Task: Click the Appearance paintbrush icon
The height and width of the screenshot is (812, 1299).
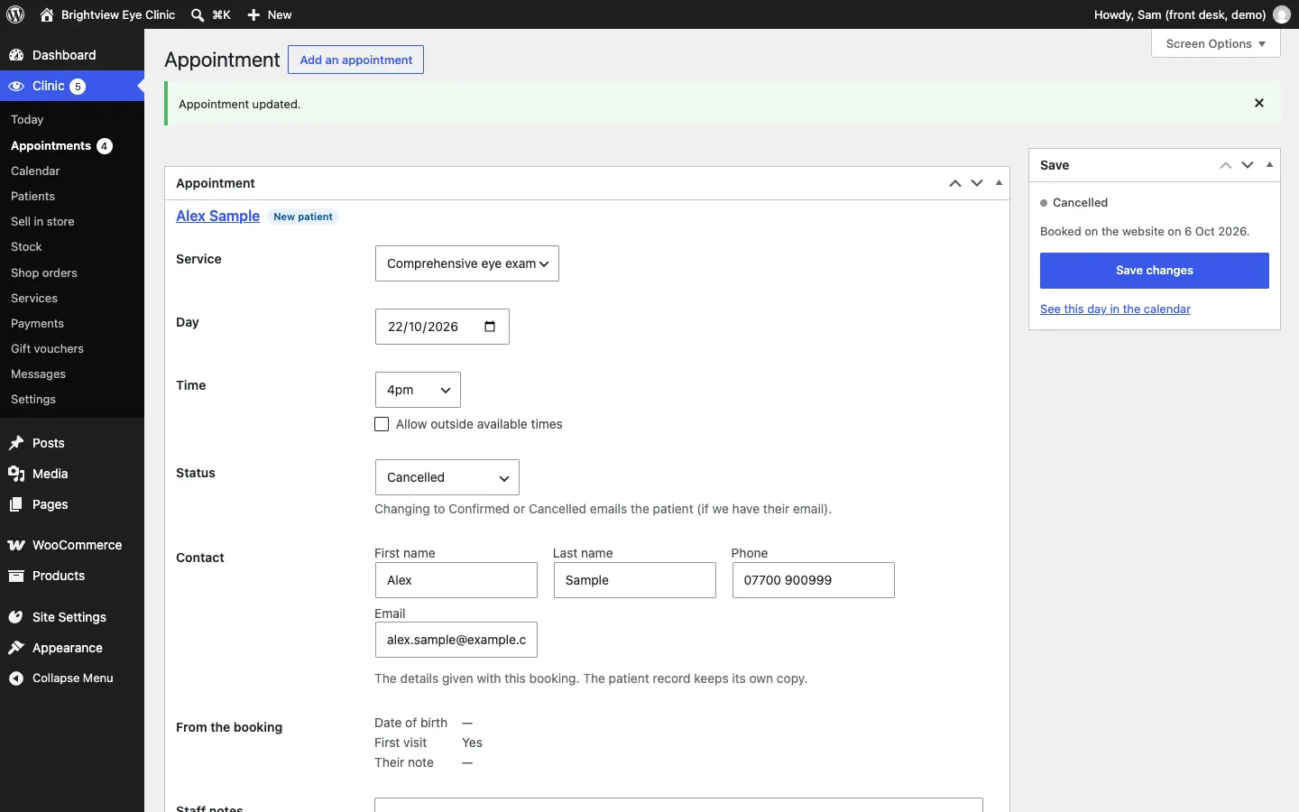Action: click(16, 648)
